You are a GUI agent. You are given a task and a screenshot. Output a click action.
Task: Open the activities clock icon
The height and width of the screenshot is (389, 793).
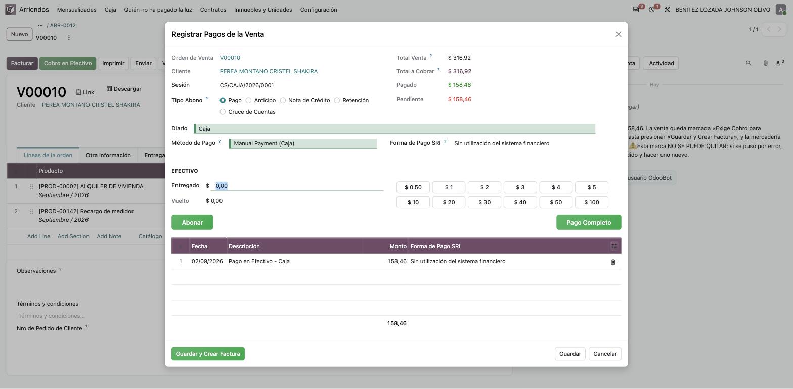pos(652,10)
